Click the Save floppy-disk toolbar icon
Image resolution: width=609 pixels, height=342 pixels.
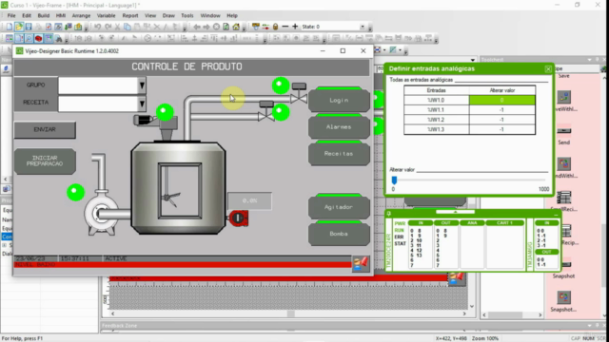tap(29, 27)
